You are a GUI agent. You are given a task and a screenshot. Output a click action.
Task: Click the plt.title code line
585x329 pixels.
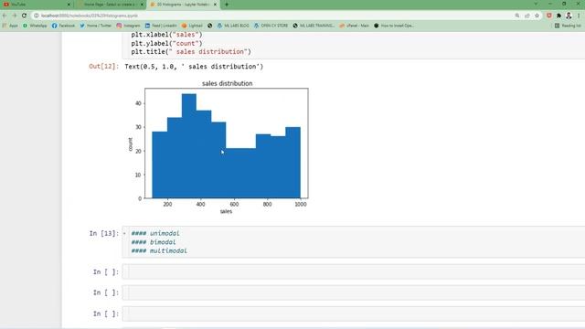coord(191,52)
